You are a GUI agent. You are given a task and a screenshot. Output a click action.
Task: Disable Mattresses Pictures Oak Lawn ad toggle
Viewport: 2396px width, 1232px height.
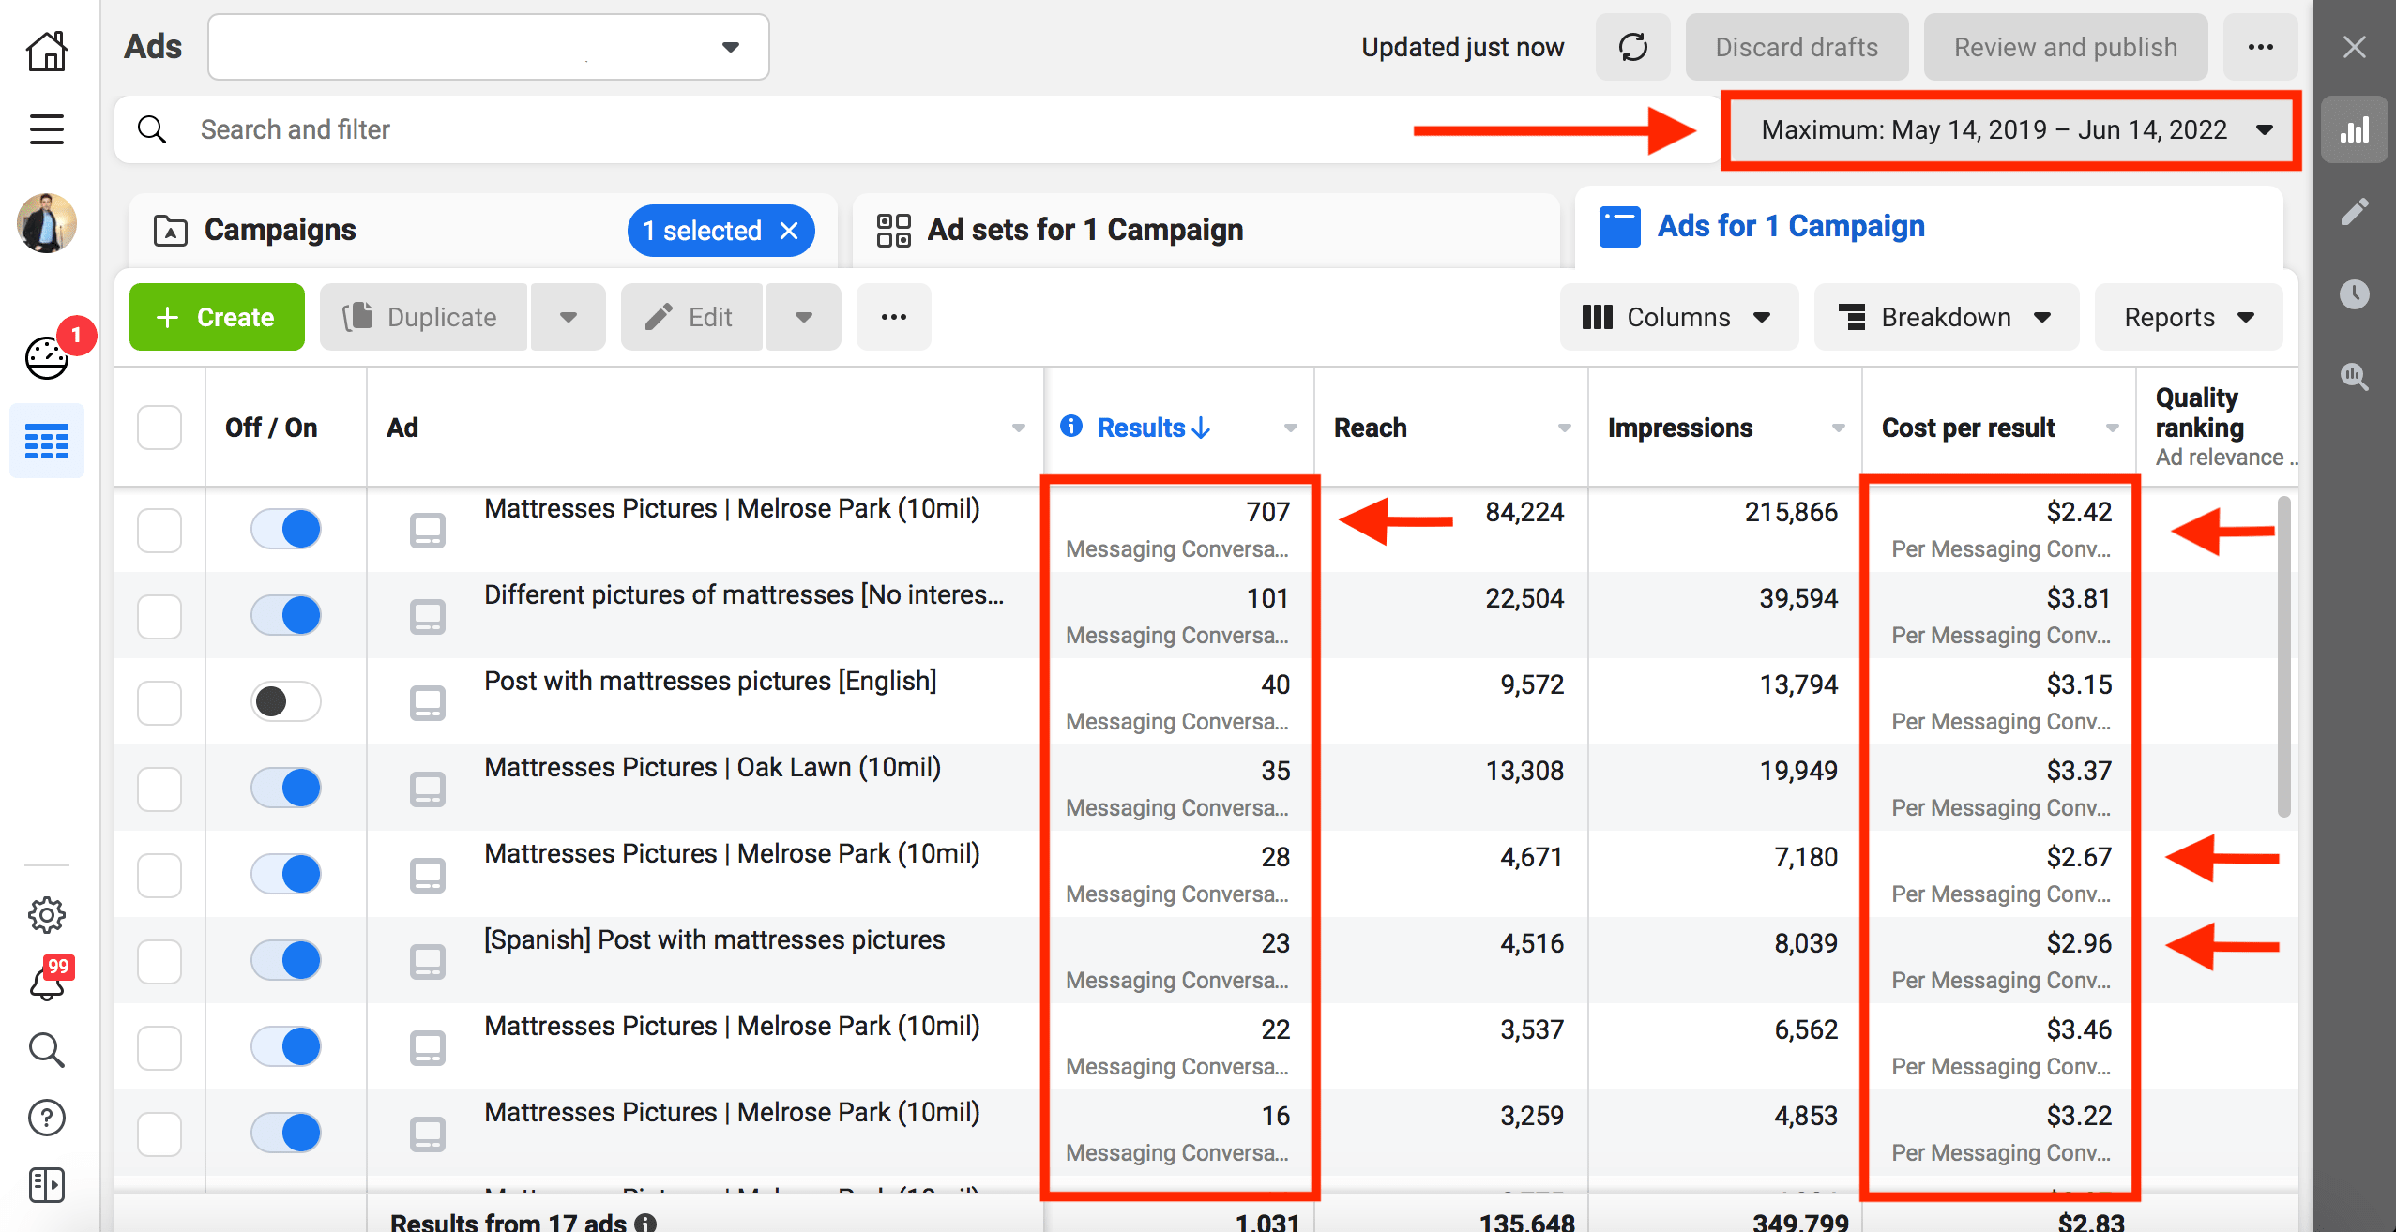click(x=285, y=788)
